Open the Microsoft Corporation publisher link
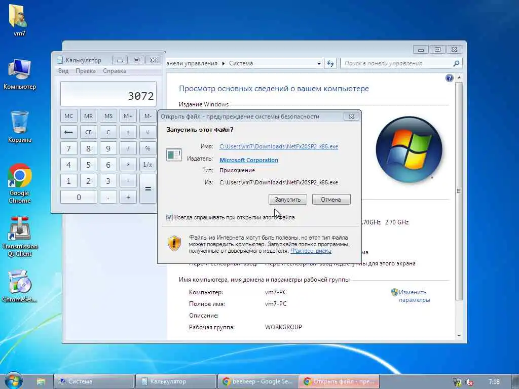Viewport: 519px width, 389px height. [249, 160]
